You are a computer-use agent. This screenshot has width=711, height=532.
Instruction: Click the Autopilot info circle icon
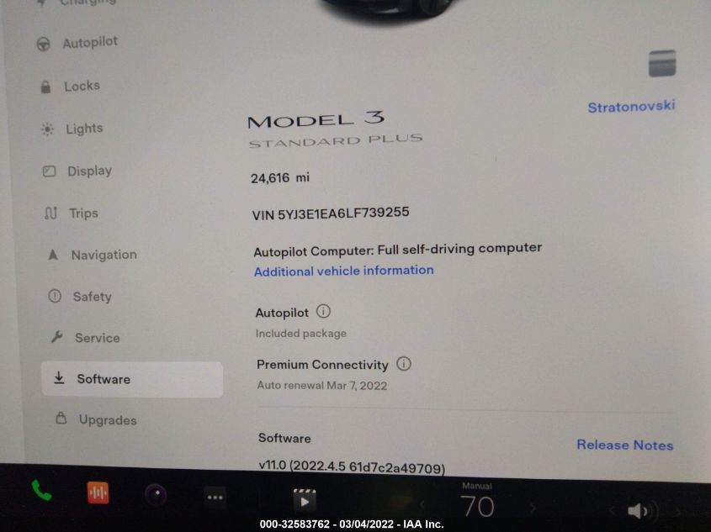[323, 311]
